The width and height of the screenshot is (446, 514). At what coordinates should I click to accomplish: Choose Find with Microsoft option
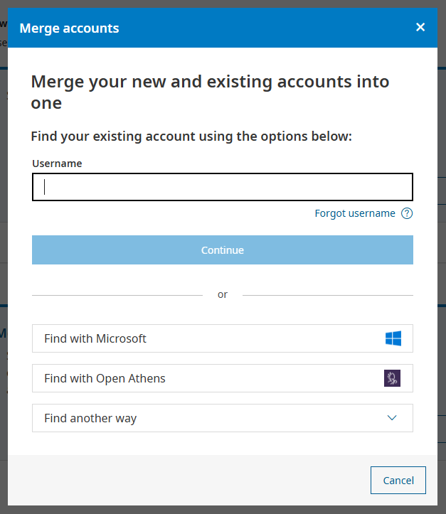click(223, 338)
